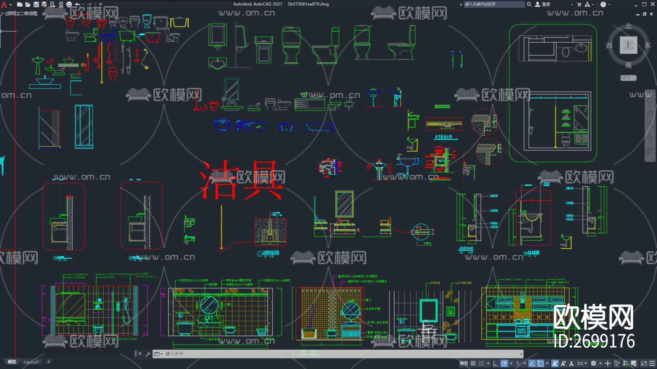Open the 俯视 view controls menu
Image resolution: width=657 pixels, height=369 pixels.
12,13
